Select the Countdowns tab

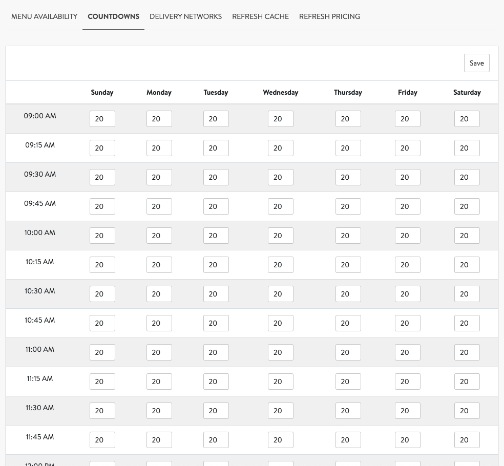click(x=113, y=16)
